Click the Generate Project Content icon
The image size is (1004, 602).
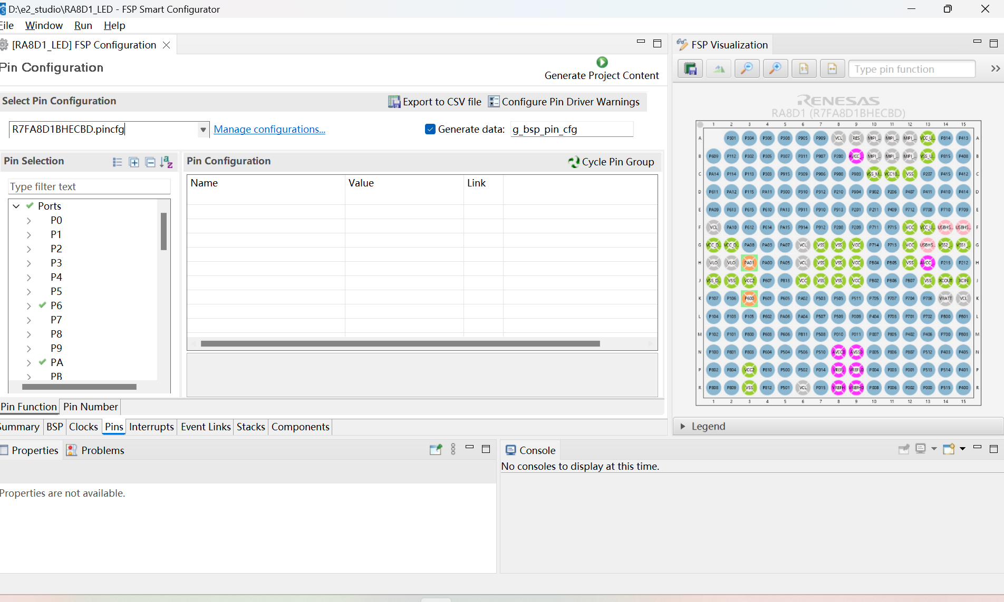tap(602, 62)
